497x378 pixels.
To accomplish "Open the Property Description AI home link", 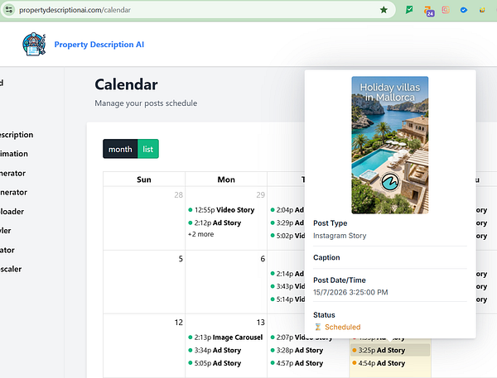I will (99, 45).
